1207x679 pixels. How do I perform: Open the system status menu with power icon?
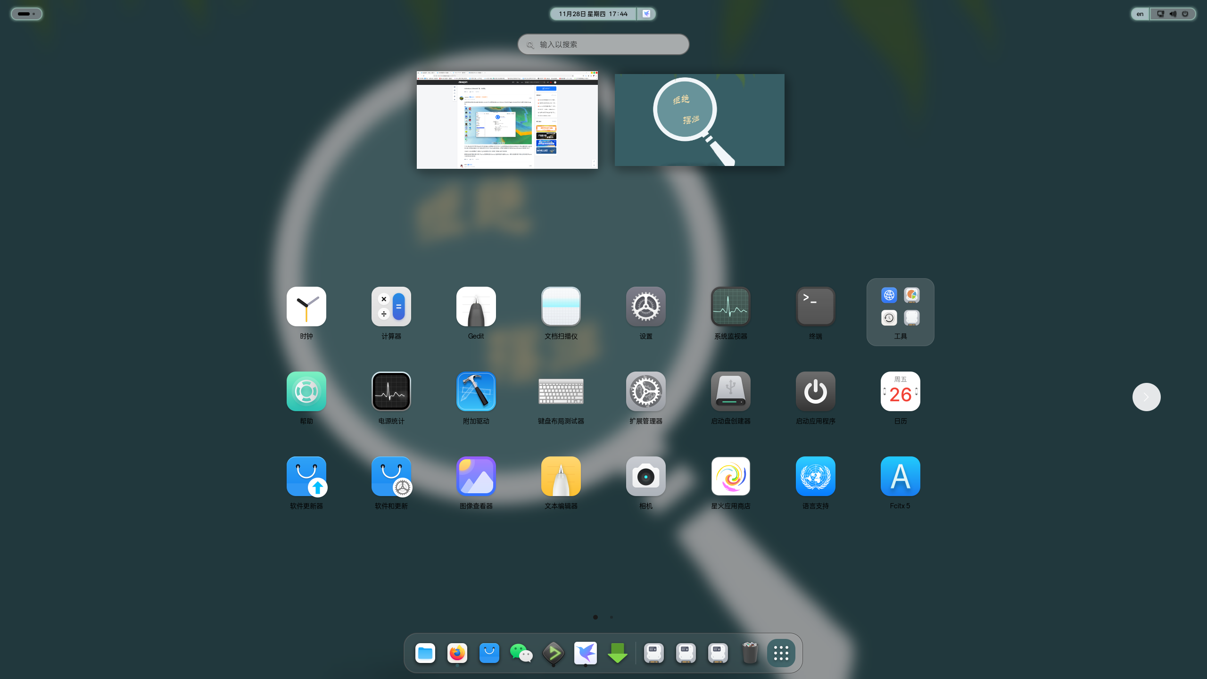click(1173, 14)
